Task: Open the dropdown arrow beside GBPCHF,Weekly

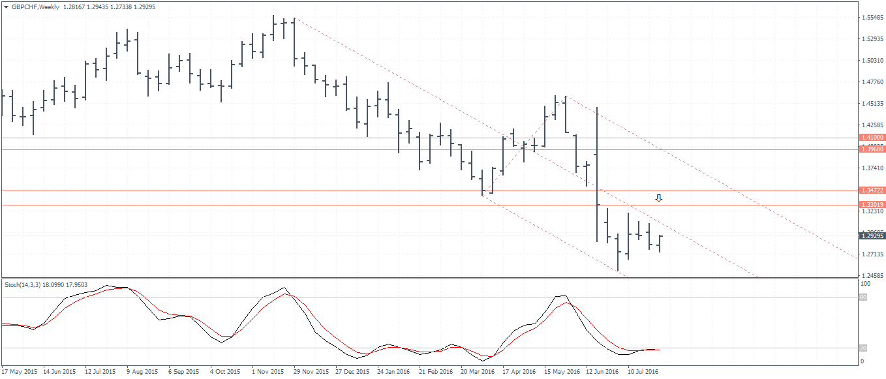Action: click(7, 7)
